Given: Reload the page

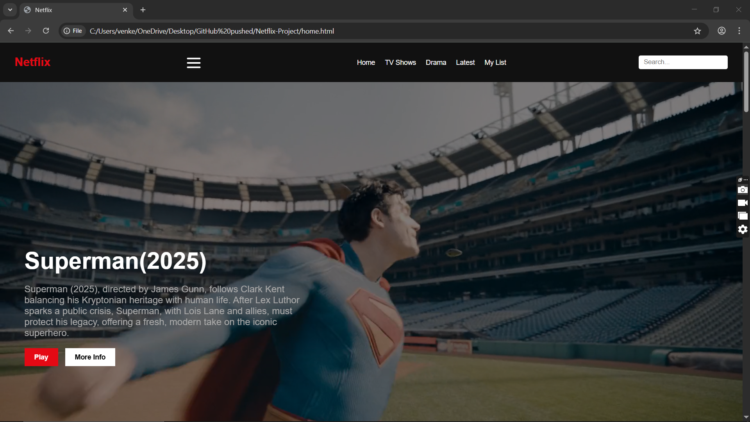Looking at the screenshot, I should point(46,31).
